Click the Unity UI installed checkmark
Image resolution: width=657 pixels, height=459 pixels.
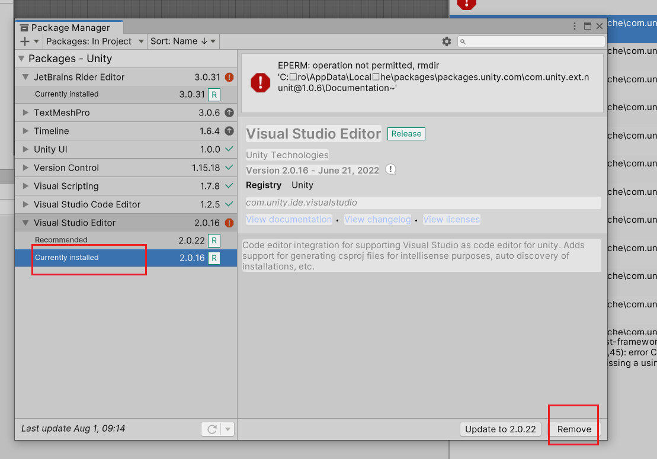coord(229,149)
